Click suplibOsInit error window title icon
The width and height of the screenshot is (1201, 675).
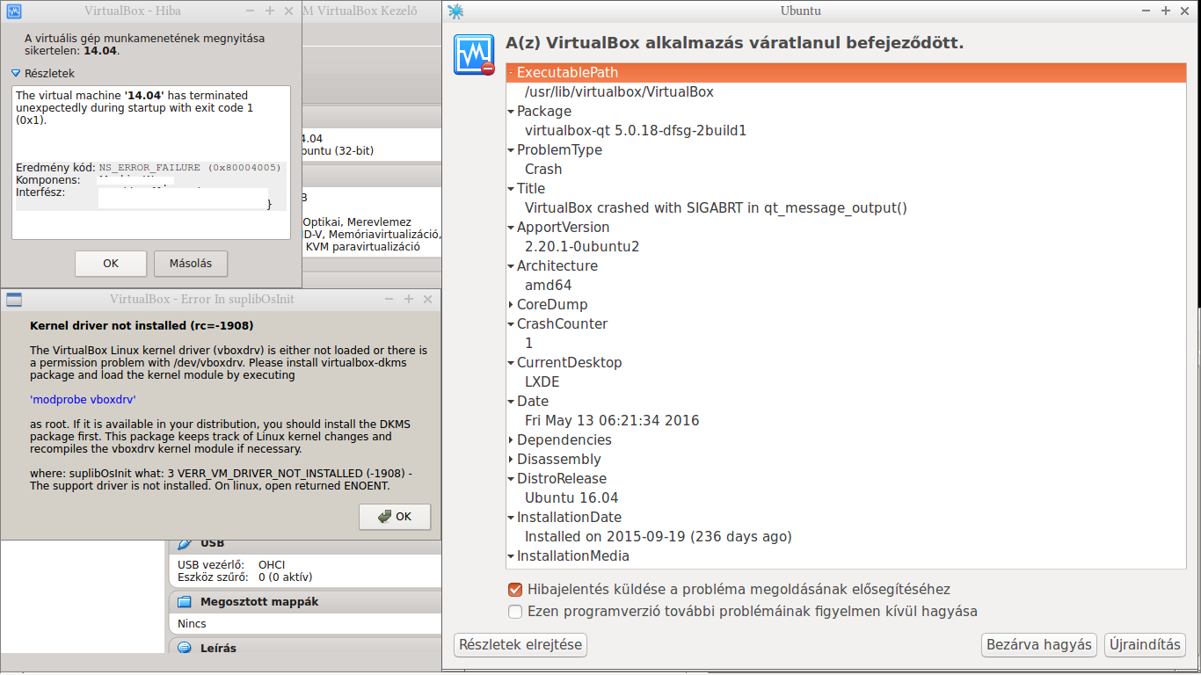[14, 299]
